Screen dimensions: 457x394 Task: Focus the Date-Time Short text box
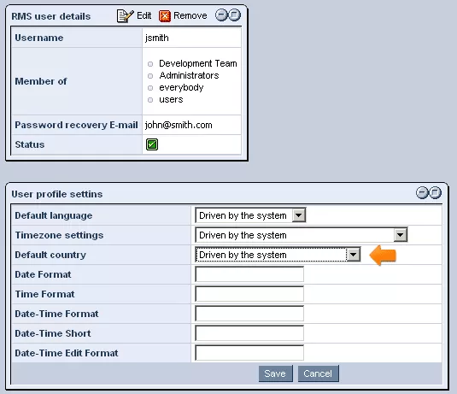pyautogui.click(x=249, y=333)
